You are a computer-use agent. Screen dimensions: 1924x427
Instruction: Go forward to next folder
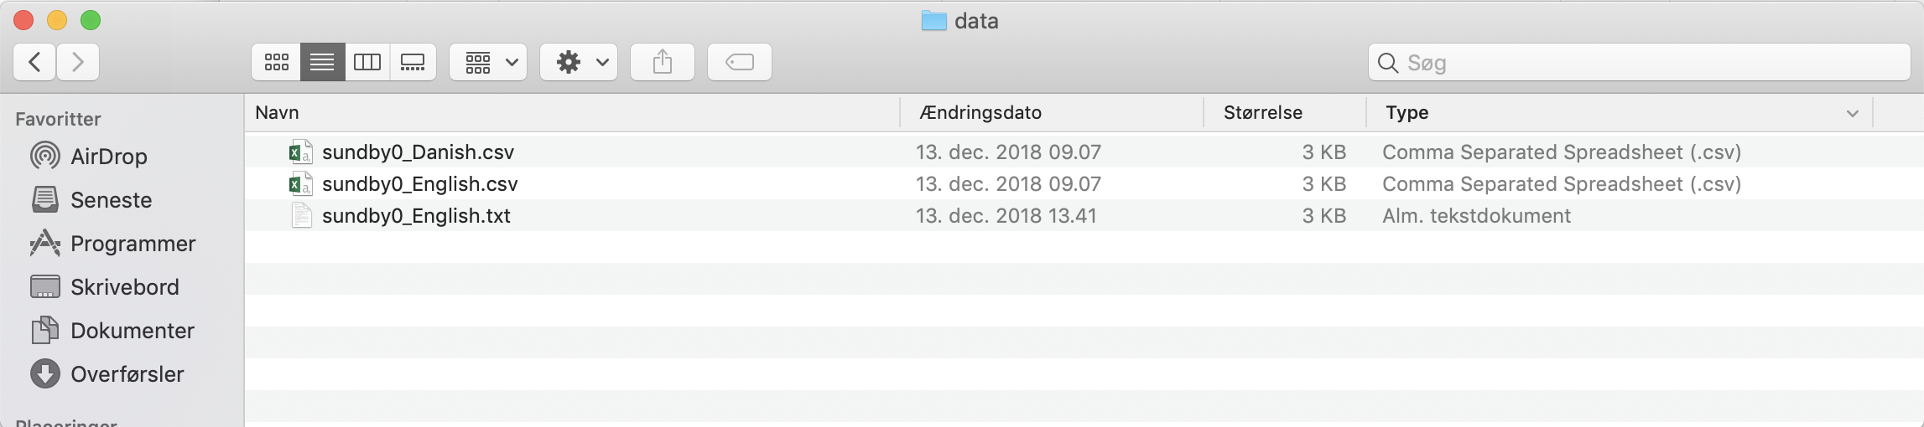coord(78,62)
